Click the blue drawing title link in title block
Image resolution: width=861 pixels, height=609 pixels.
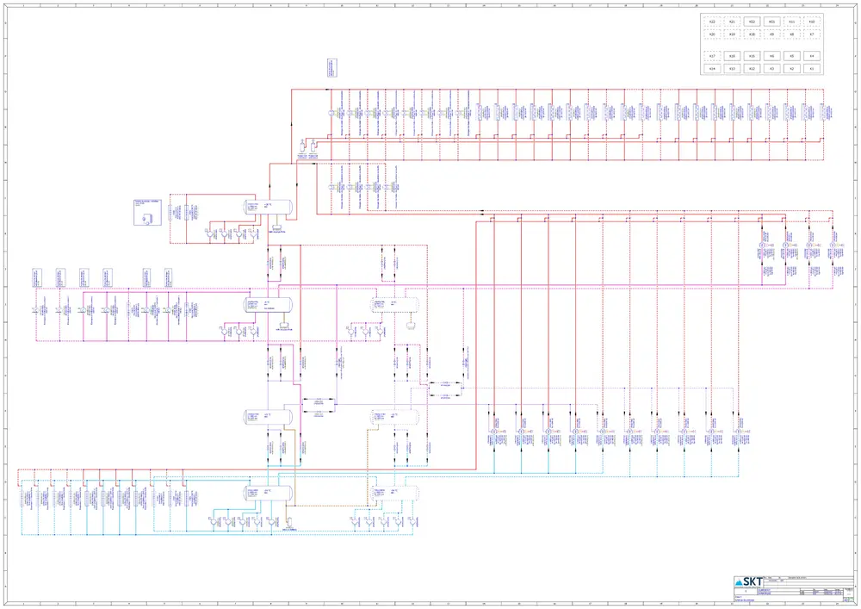point(765,591)
